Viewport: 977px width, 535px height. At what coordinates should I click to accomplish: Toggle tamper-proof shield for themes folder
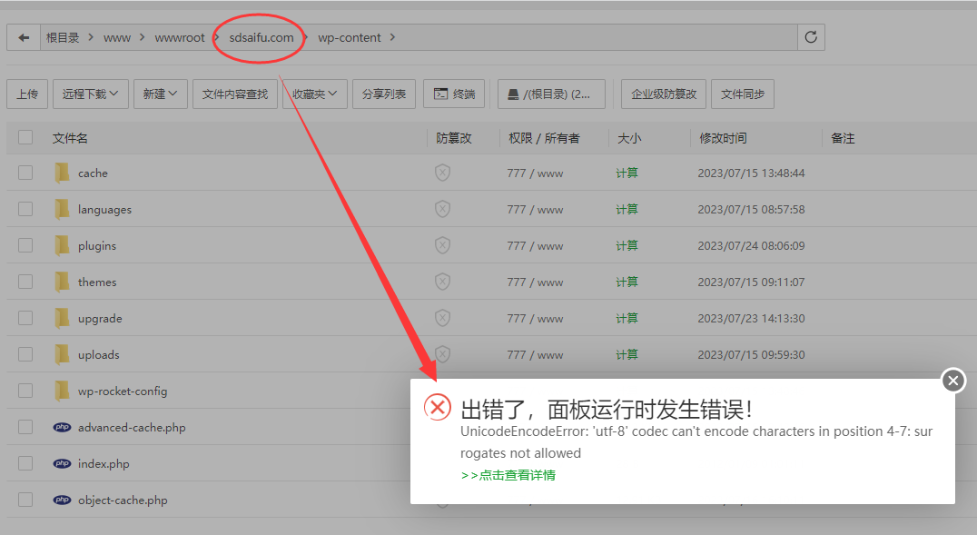[x=442, y=282]
